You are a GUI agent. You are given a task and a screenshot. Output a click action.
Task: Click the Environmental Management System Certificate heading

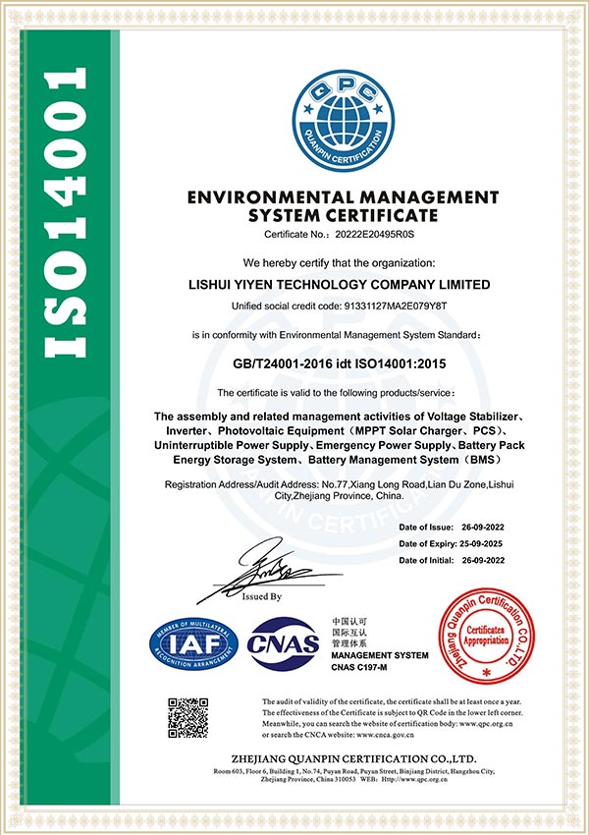344,206
